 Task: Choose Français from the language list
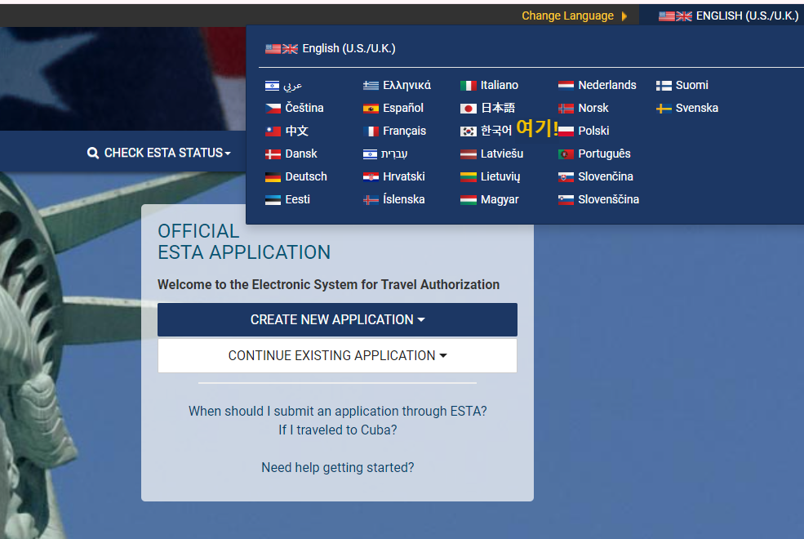click(x=404, y=131)
